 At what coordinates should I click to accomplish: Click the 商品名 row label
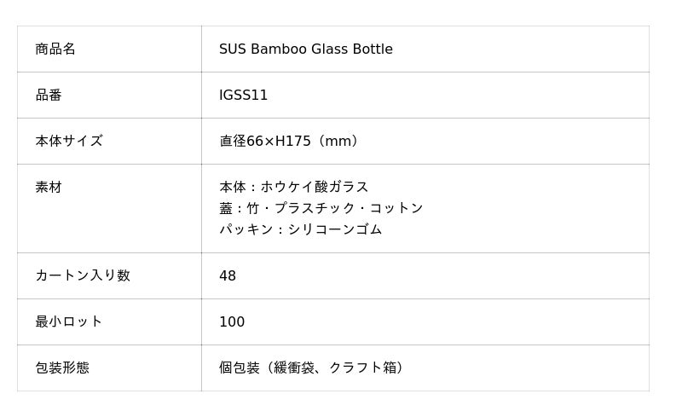tap(55, 49)
